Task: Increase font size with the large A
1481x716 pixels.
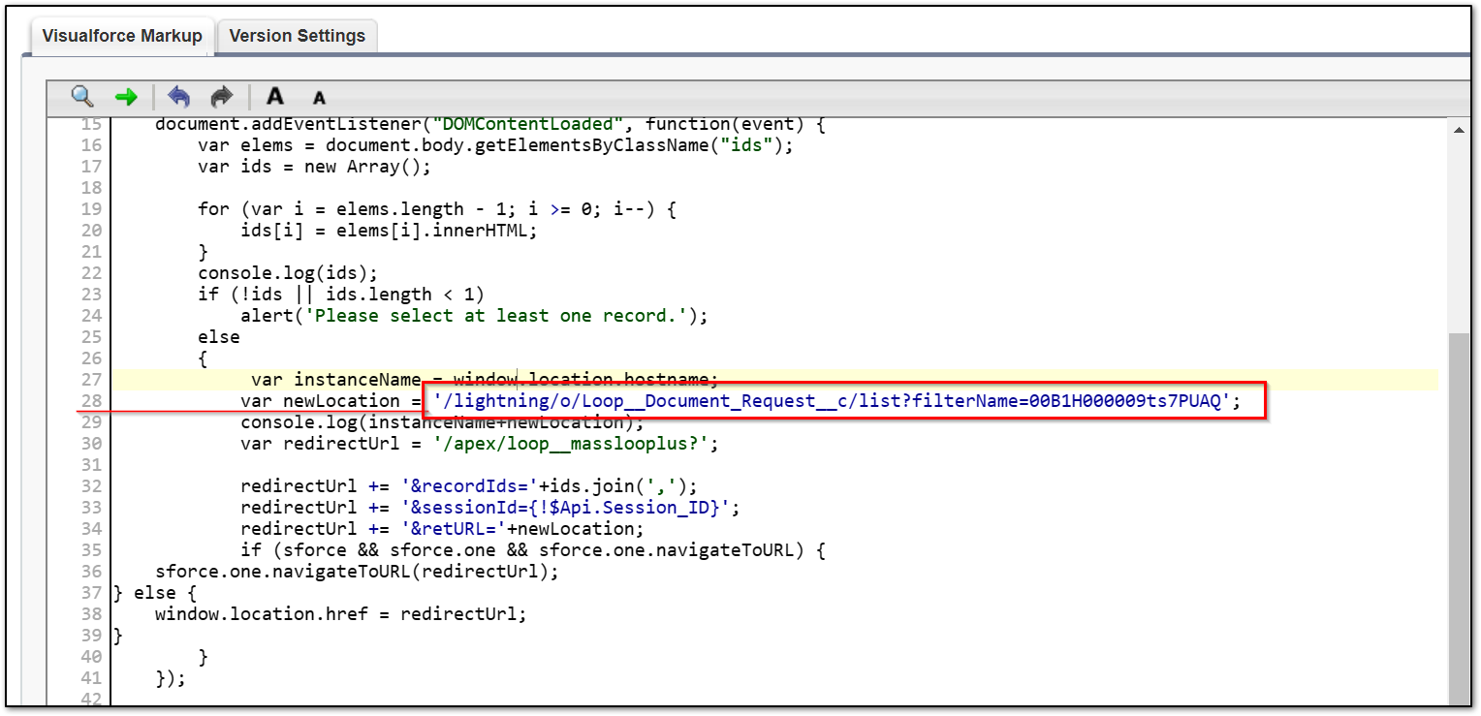Action: pos(275,97)
